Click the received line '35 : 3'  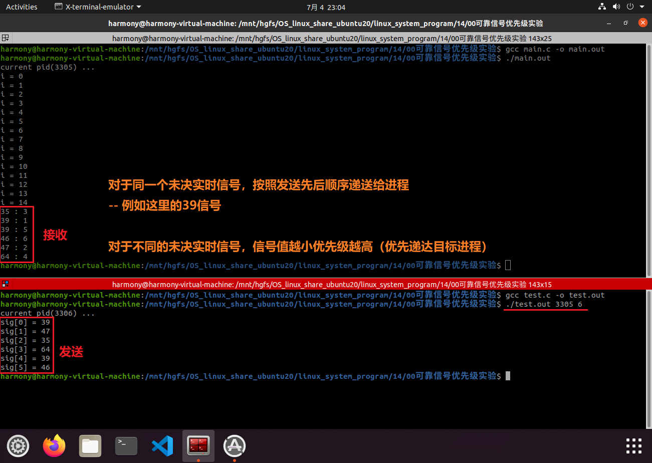pyautogui.click(x=14, y=211)
